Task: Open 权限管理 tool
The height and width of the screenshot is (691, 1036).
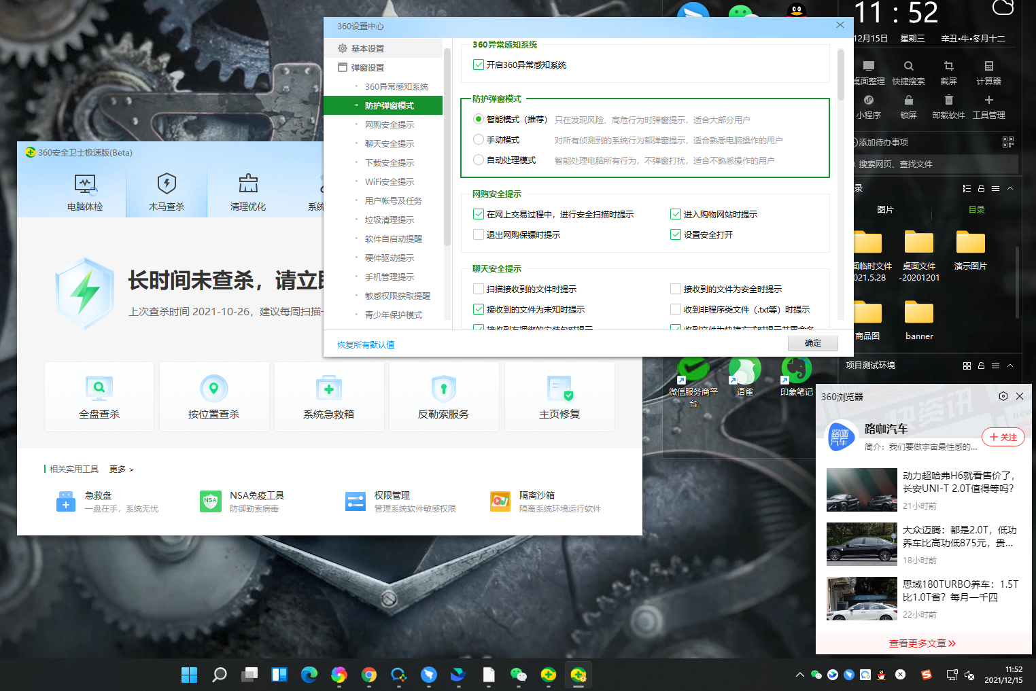Action: coord(400,501)
